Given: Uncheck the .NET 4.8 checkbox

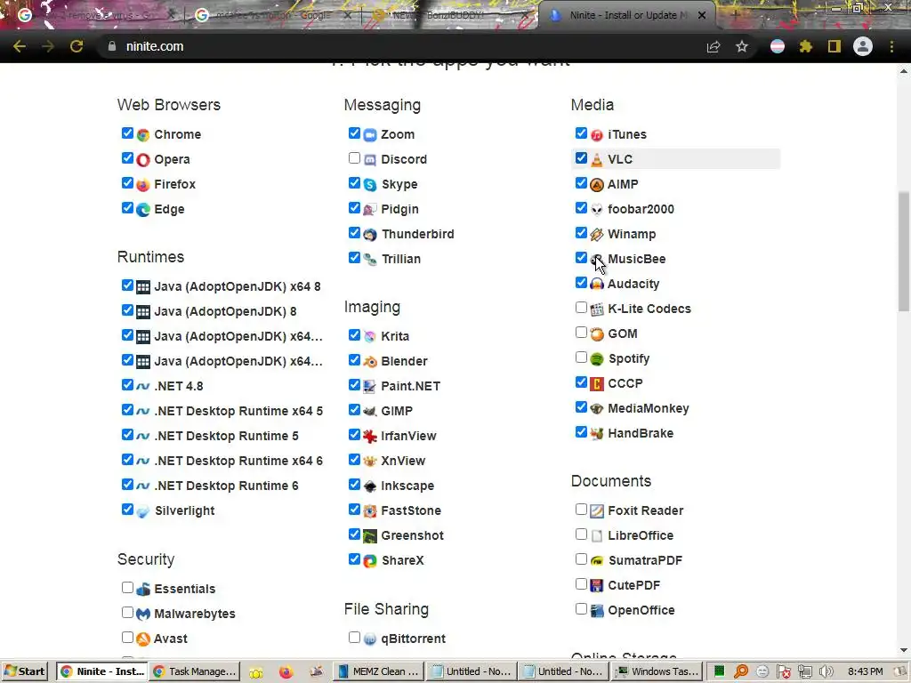Looking at the screenshot, I should click(127, 384).
